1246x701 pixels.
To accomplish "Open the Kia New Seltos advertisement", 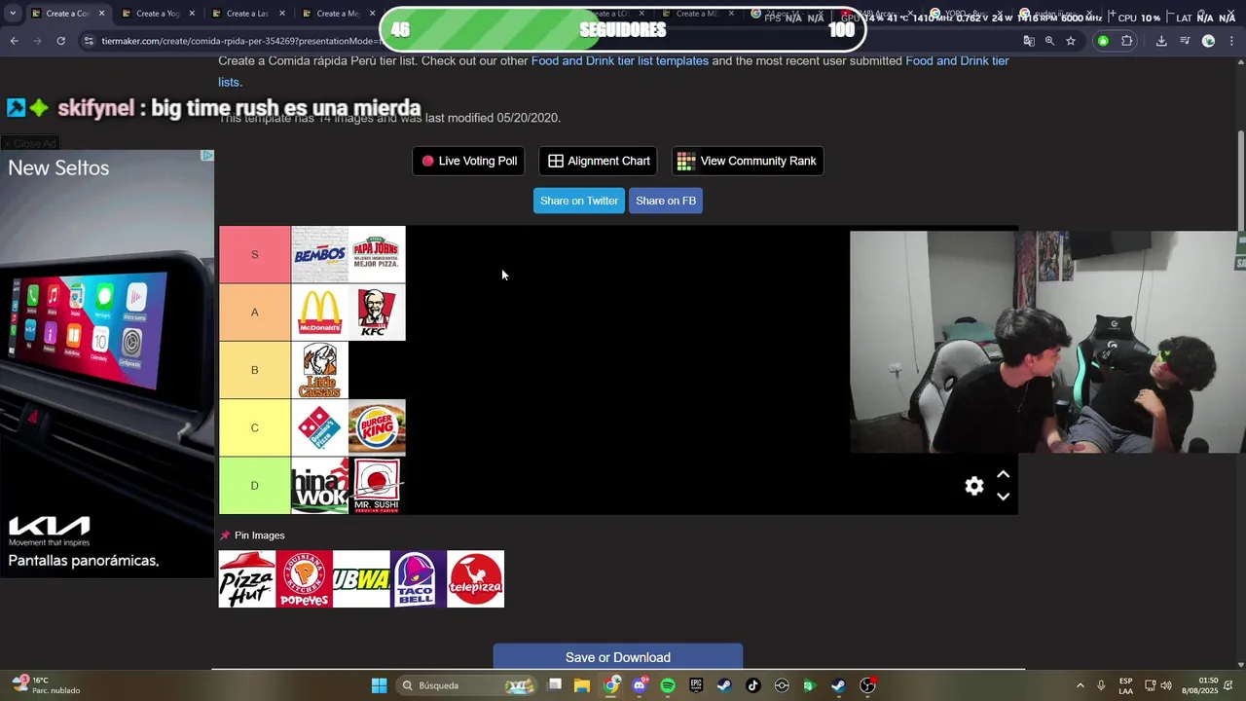I will tap(107, 364).
